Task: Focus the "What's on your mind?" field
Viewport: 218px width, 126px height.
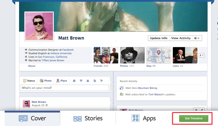Action: [65, 88]
